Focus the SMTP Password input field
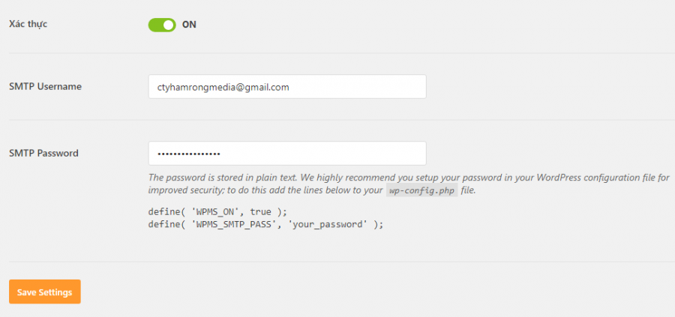 point(287,153)
